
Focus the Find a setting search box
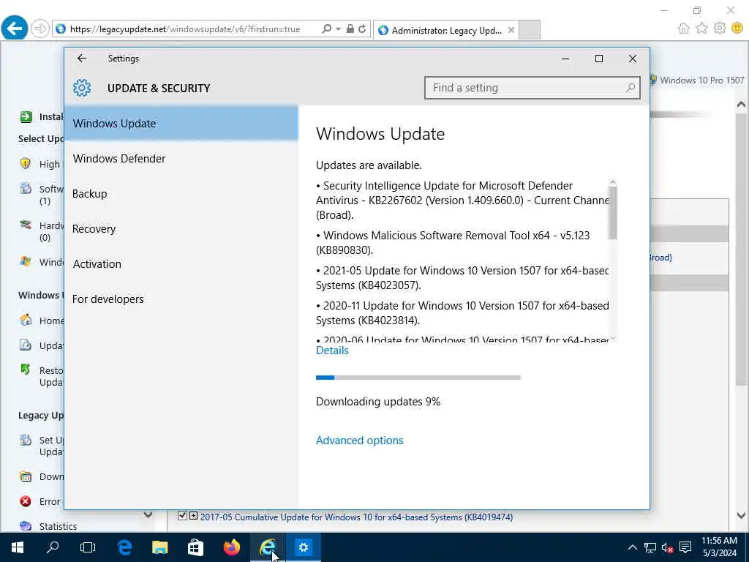pos(532,88)
